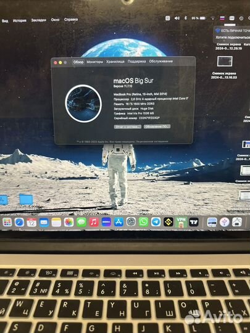Click the Загрузочный диск line
Screen dimensions: 250x333
[133, 109]
